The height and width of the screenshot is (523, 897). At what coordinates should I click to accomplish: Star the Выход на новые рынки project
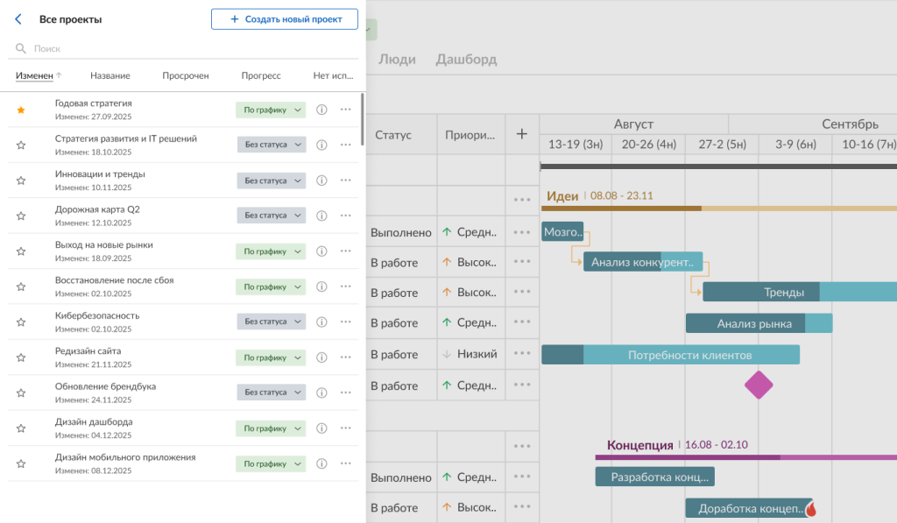[21, 251]
